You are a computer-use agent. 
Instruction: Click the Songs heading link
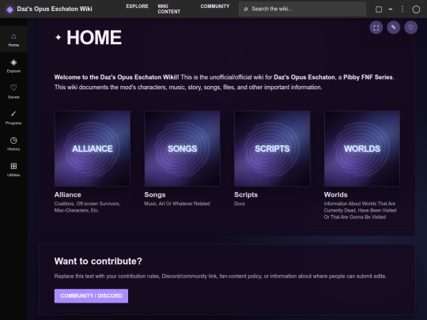pyautogui.click(x=155, y=195)
